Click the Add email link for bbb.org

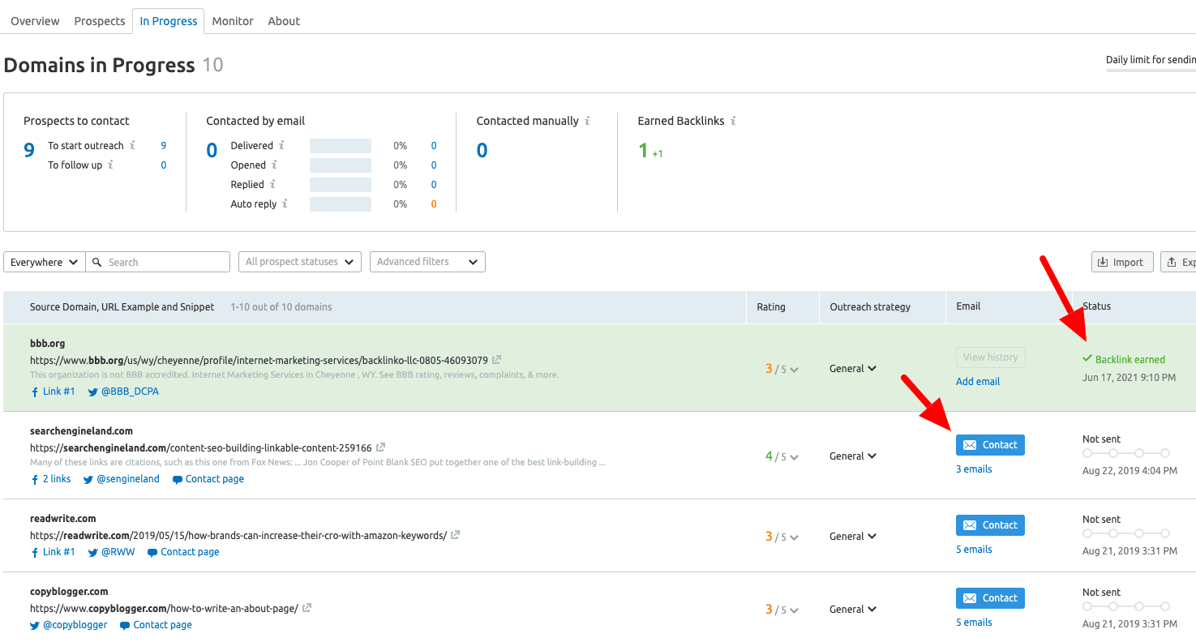977,381
